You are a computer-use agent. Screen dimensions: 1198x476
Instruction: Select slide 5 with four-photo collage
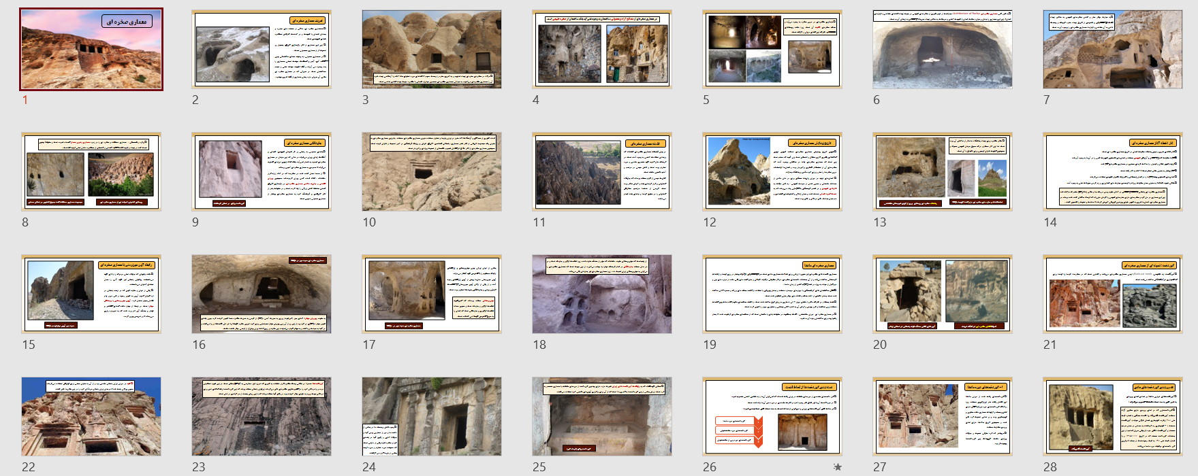[772, 49]
